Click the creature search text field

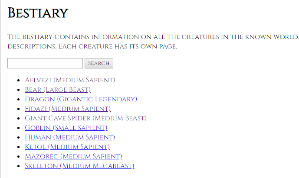point(45,63)
